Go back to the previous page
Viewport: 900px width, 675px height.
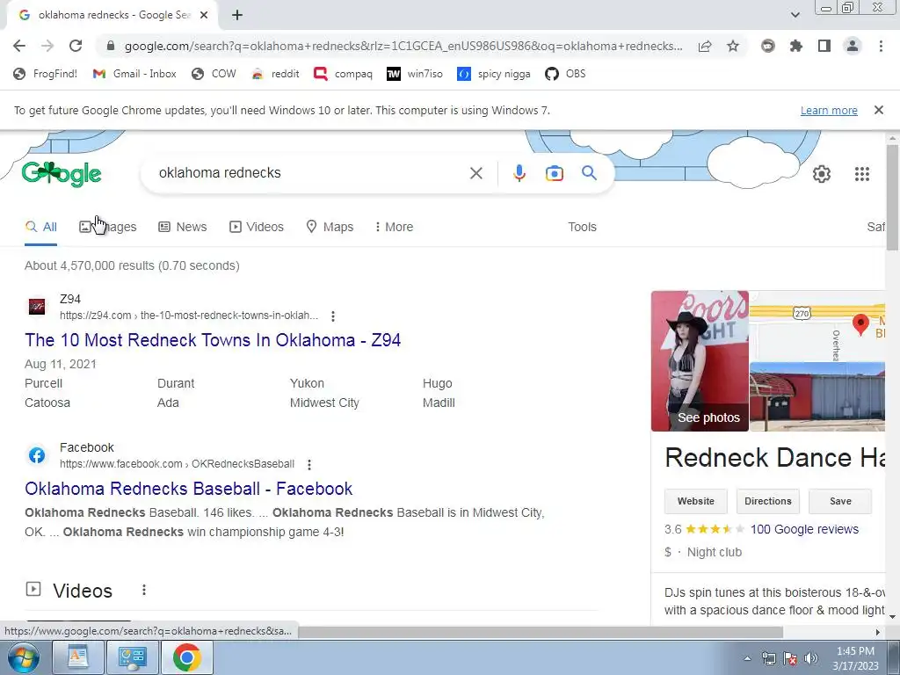coord(19,46)
